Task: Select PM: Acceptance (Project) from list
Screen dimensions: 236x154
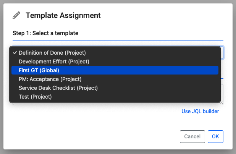Action: [50, 79]
